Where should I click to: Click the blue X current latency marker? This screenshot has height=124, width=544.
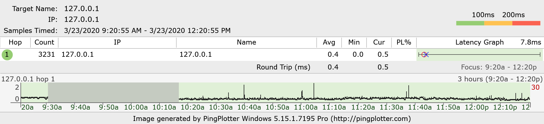pos(426,55)
